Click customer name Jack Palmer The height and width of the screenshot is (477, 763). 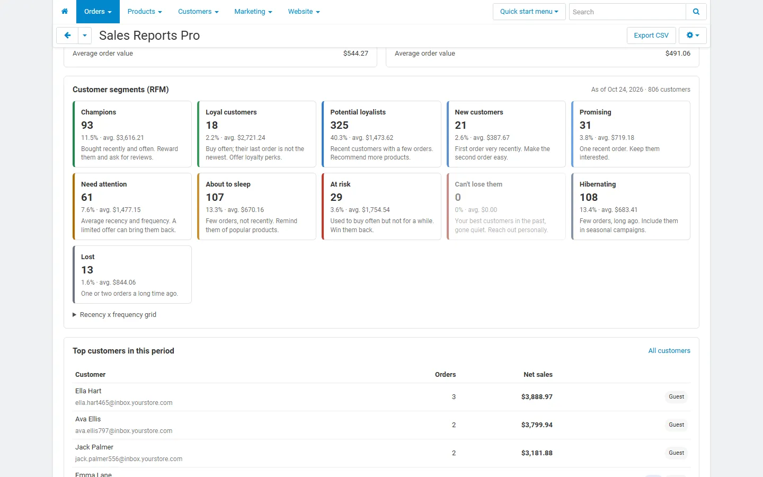pyautogui.click(x=94, y=447)
